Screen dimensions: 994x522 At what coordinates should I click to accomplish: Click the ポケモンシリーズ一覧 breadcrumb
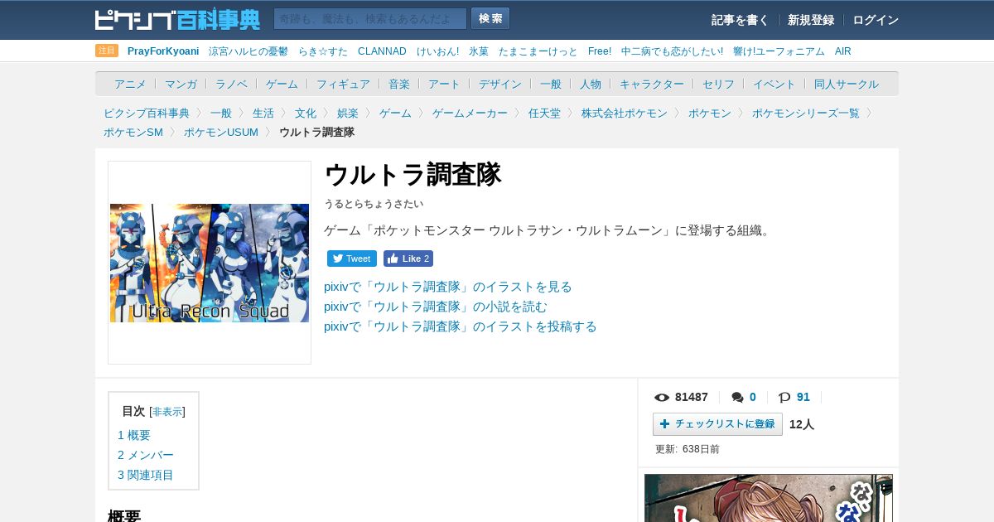[x=806, y=114]
